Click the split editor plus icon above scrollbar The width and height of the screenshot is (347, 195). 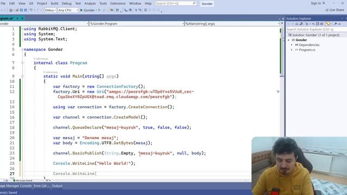pos(282,23)
